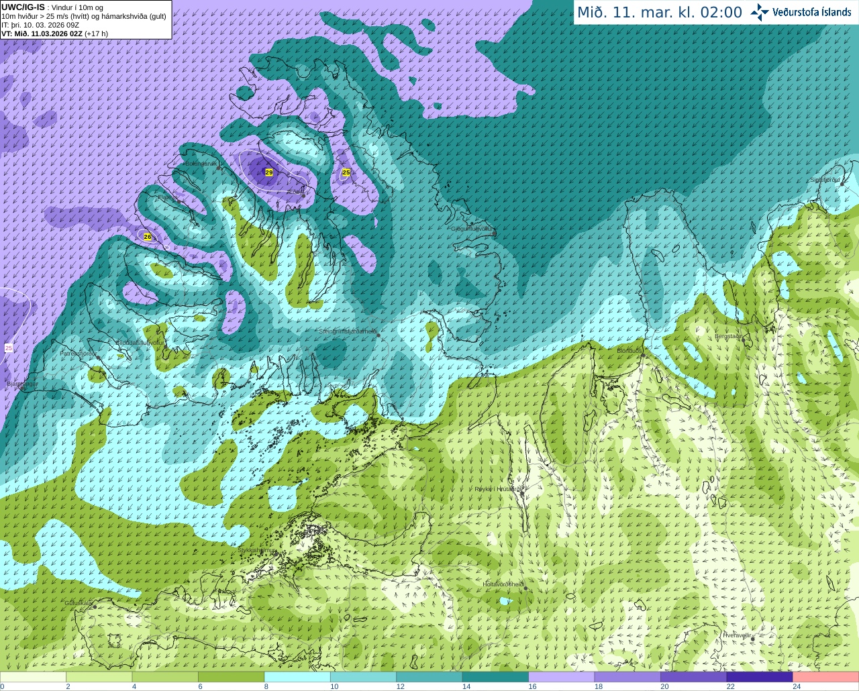Click the yellow gust label 25

(346, 172)
